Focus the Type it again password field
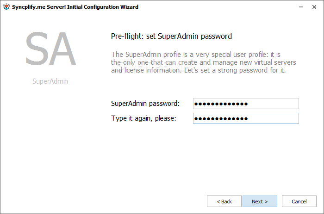 tap(246, 118)
